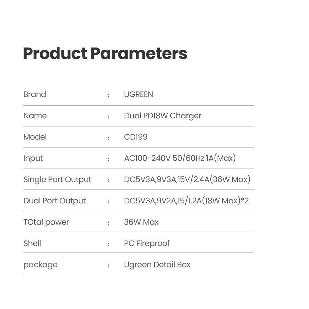Select the UGREEN brand value

click(139, 94)
